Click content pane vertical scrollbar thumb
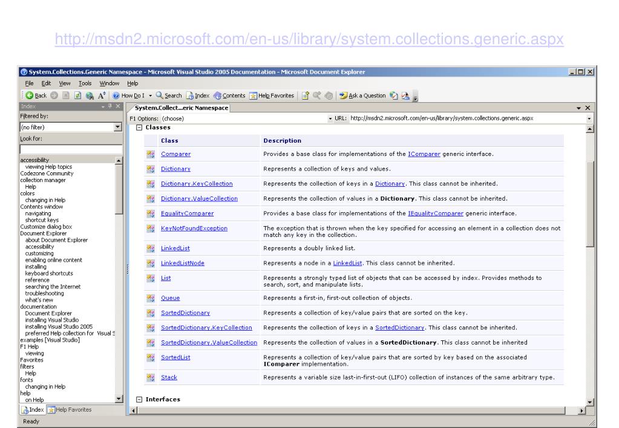This screenshot has height=428, width=619. click(590, 204)
